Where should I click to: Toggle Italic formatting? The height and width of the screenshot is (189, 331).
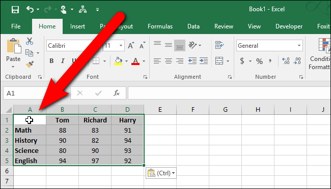point(63,61)
